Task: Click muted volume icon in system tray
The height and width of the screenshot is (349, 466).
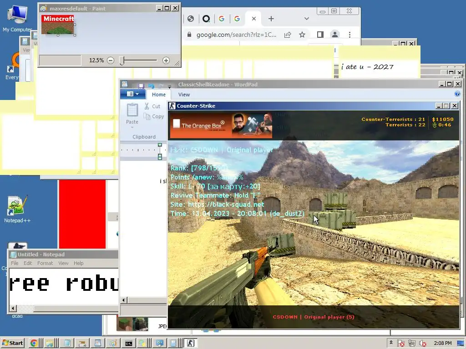Action: coord(422,344)
